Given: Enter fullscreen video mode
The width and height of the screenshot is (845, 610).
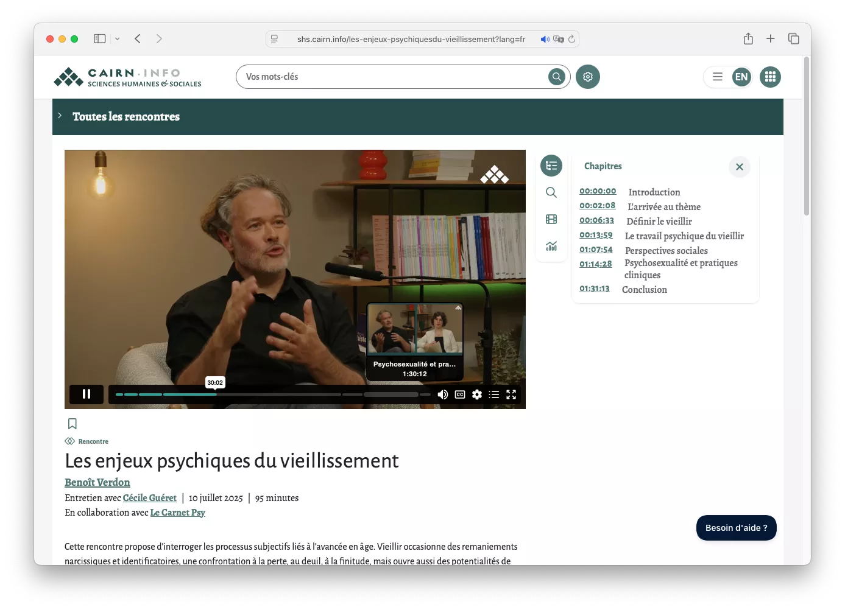Looking at the screenshot, I should click(511, 394).
